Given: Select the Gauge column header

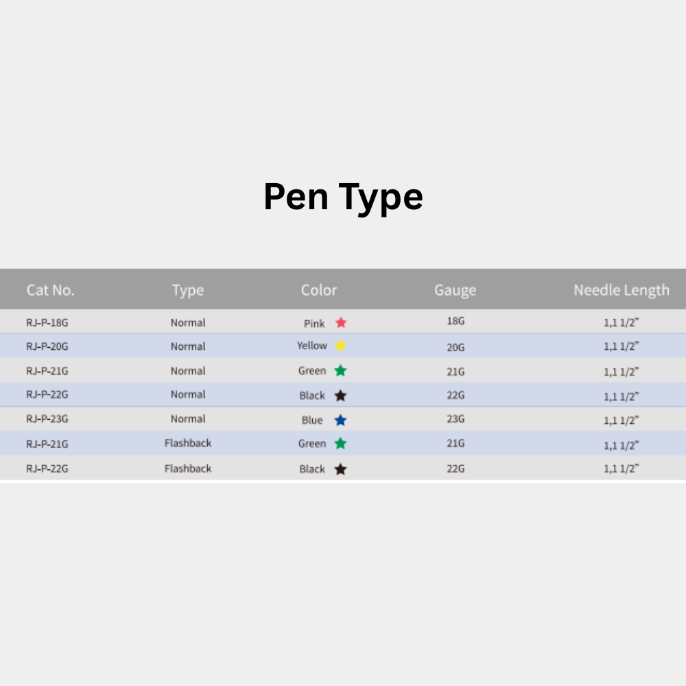Looking at the screenshot, I should [455, 290].
